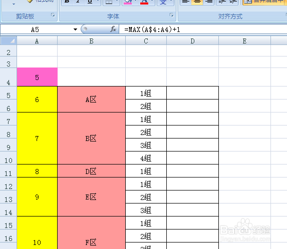287x249 pixels.
Task: Click the yellow merged cell containing 7
Action: tap(37, 138)
